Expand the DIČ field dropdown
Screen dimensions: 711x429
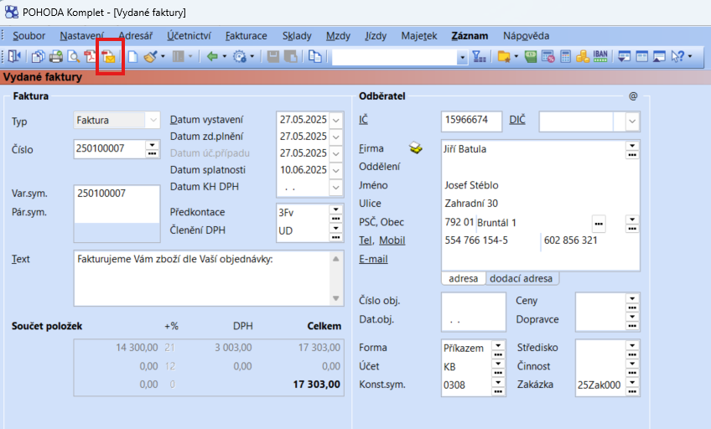coord(632,121)
